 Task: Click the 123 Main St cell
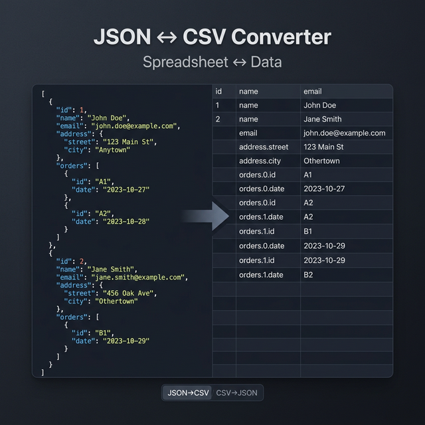(x=347, y=147)
